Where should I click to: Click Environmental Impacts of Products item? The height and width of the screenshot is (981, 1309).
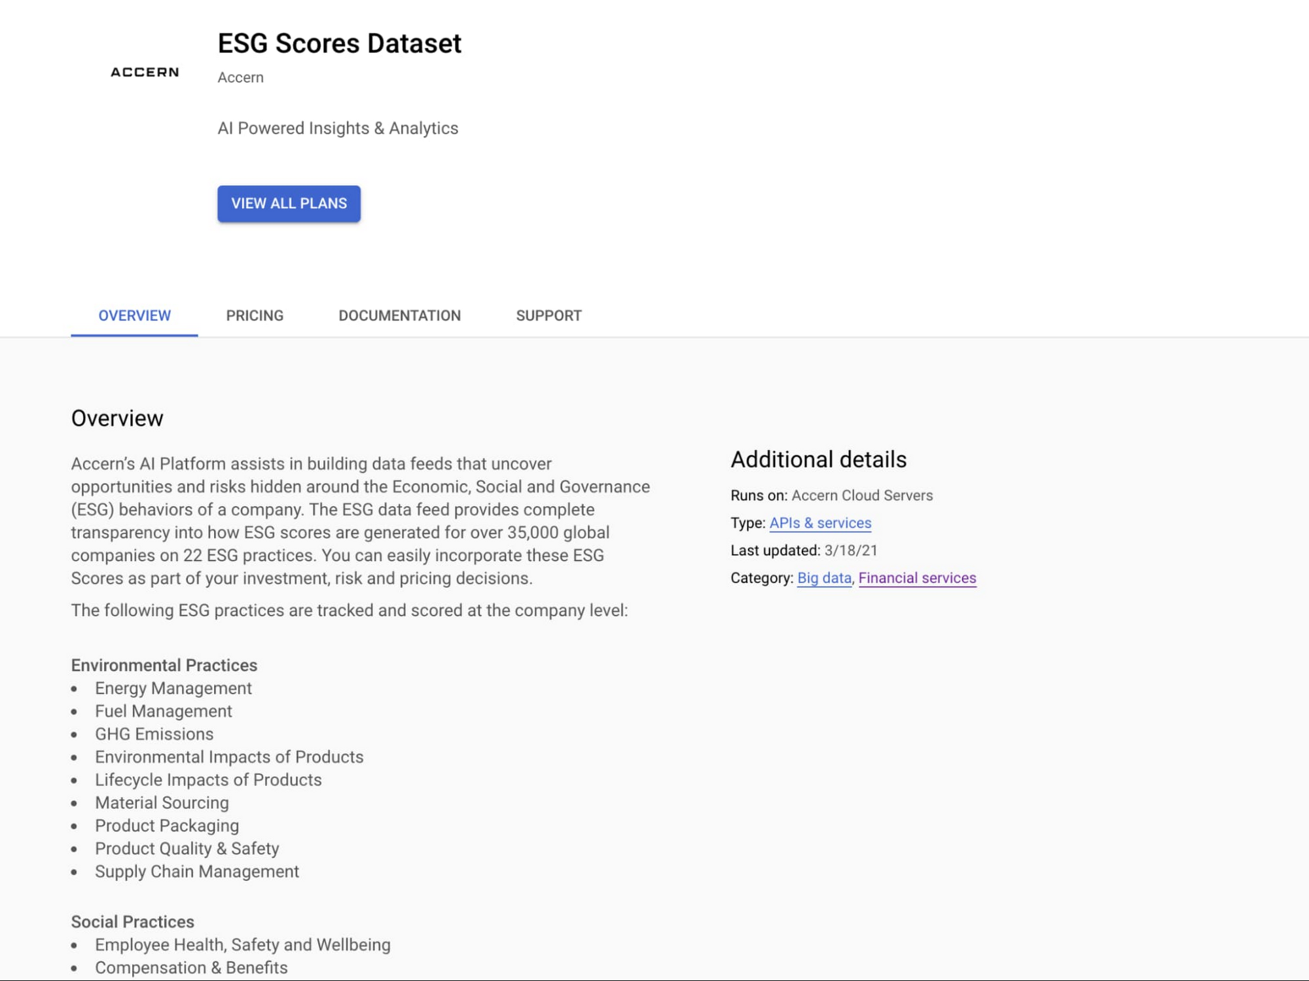coord(229,757)
